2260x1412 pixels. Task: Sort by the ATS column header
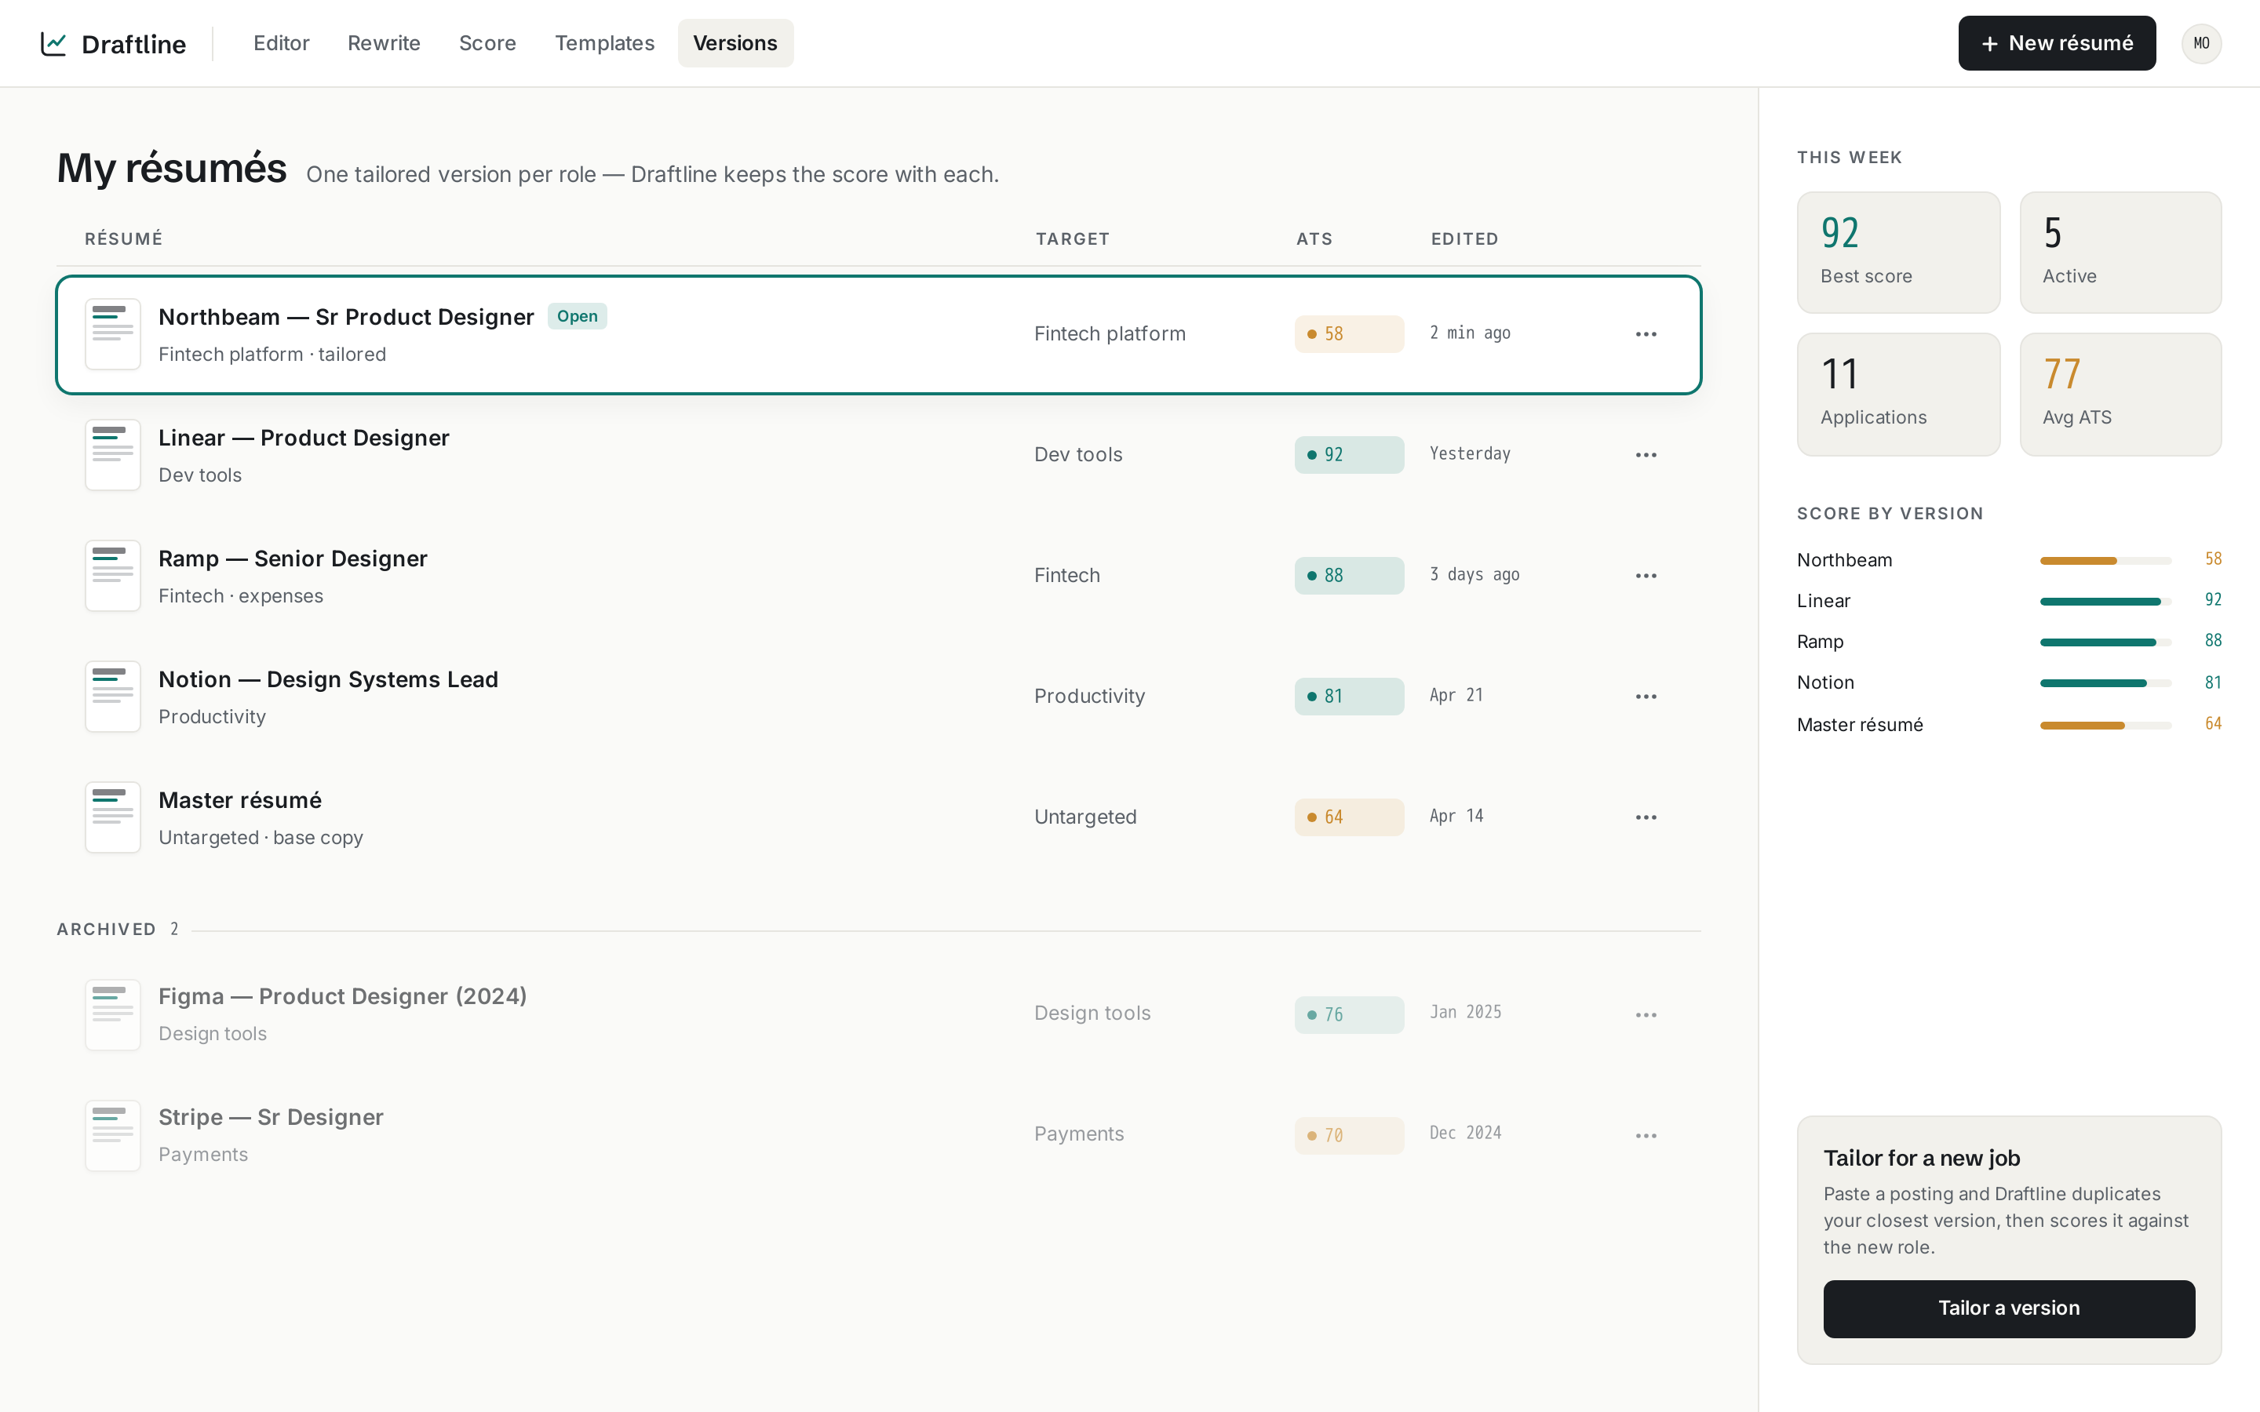point(1314,239)
